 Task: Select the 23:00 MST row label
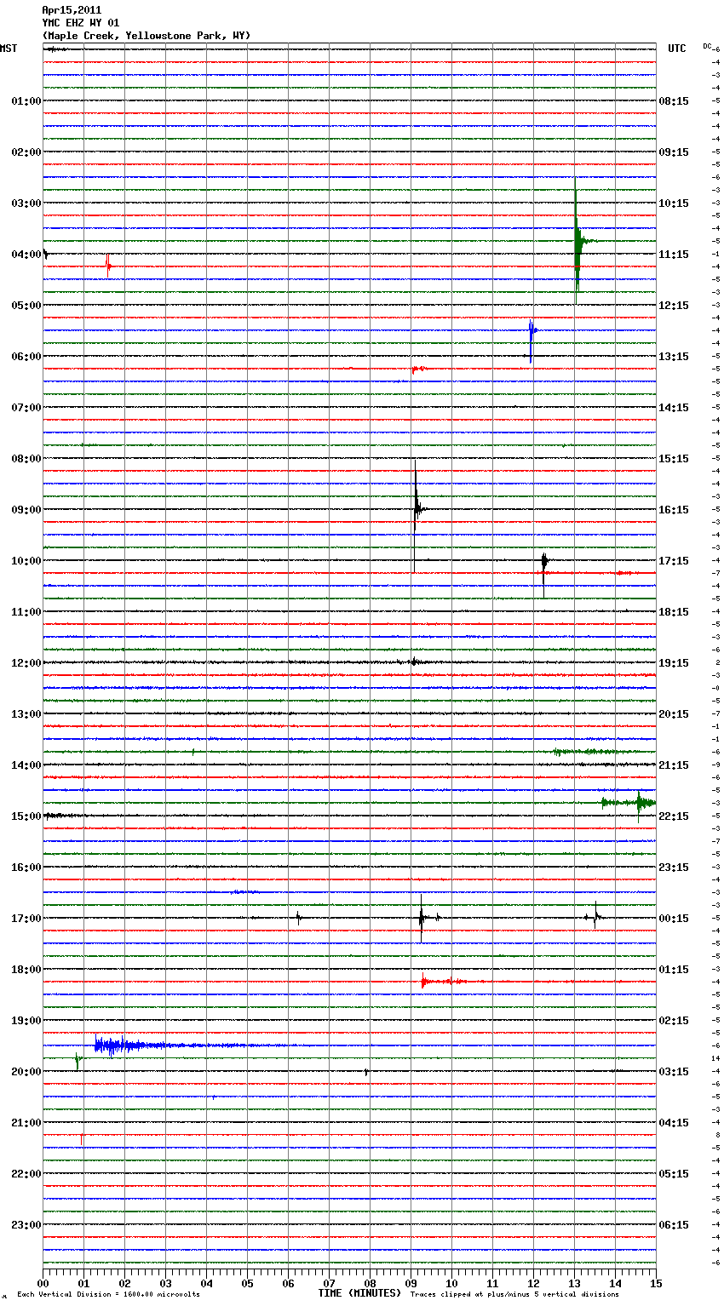pyautogui.click(x=26, y=1225)
